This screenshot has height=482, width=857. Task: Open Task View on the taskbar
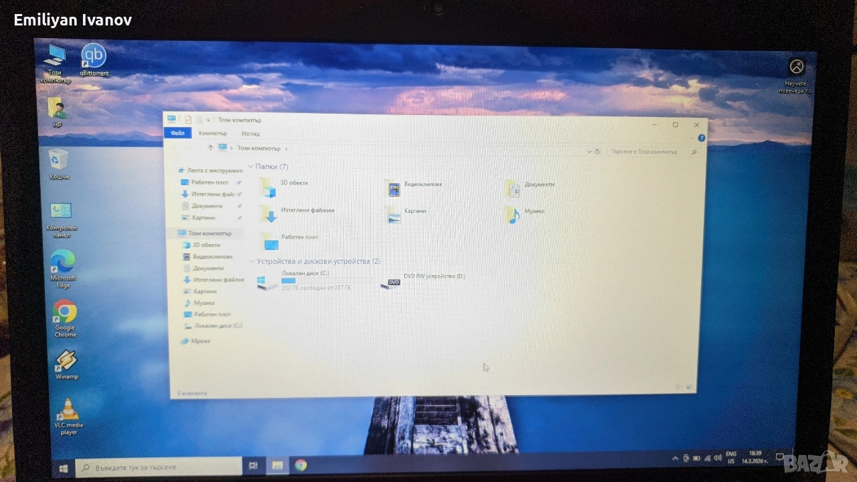[x=253, y=465]
